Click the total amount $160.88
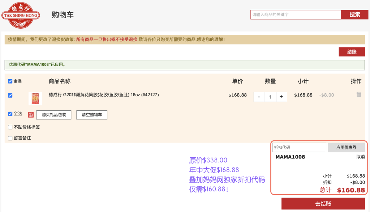This screenshot has height=212, width=370. 351,190
